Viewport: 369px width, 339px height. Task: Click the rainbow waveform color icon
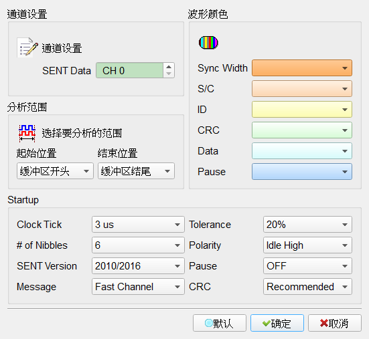[208, 43]
